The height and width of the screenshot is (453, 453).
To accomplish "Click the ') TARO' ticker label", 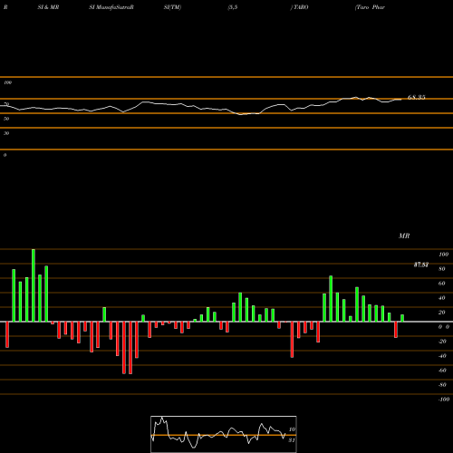I will 299,7.
